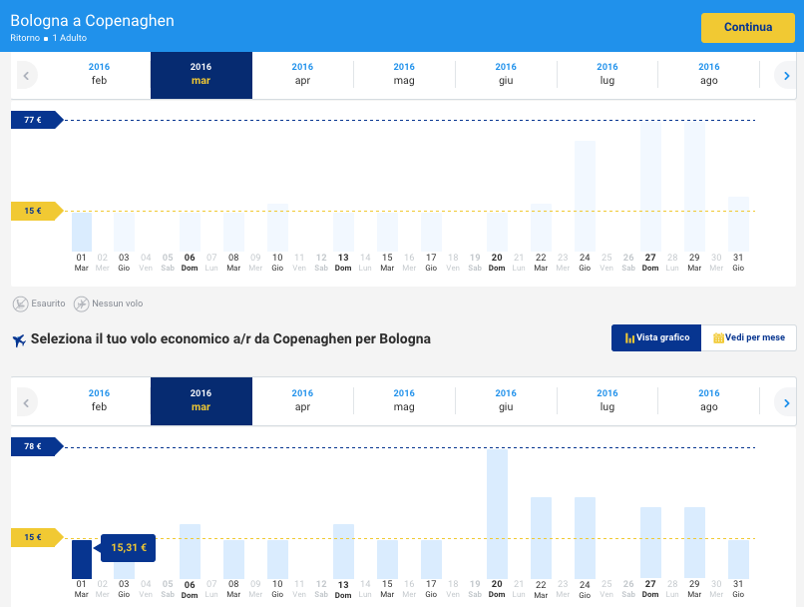Switch to Vedi per mese view
804x607 pixels.
click(748, 337)
